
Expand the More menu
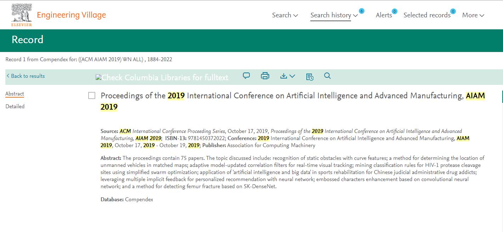pyautogui.click(x=473, y=15)
